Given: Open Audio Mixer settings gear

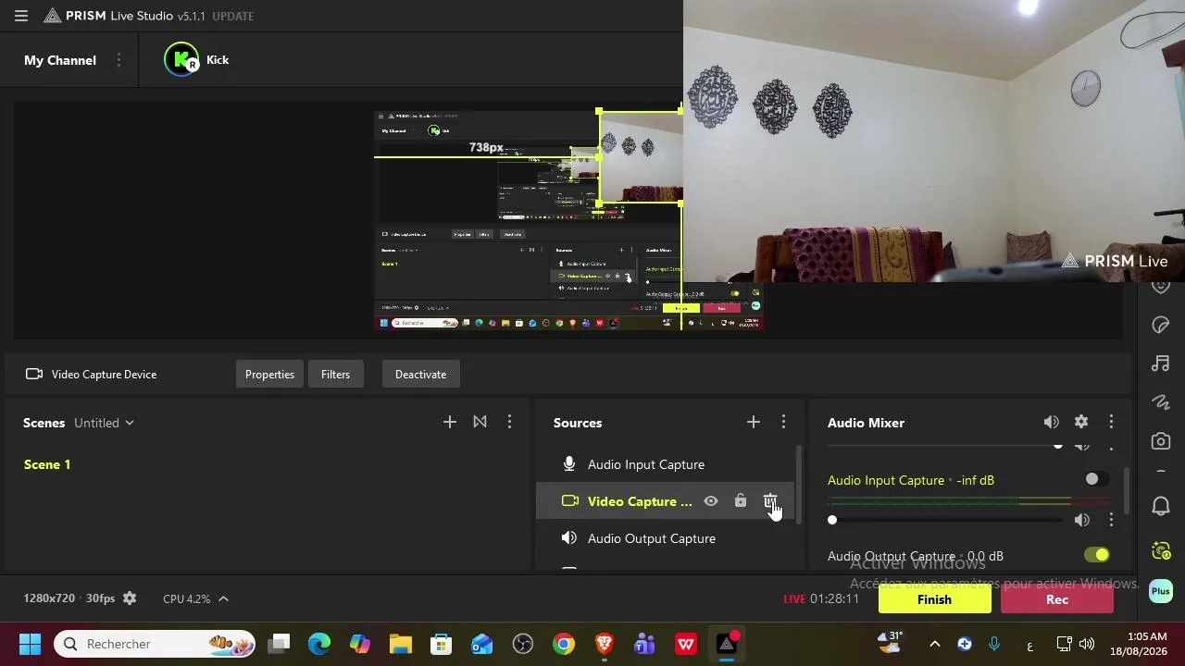Looking at the screenshot, I should coord(1081,423).
